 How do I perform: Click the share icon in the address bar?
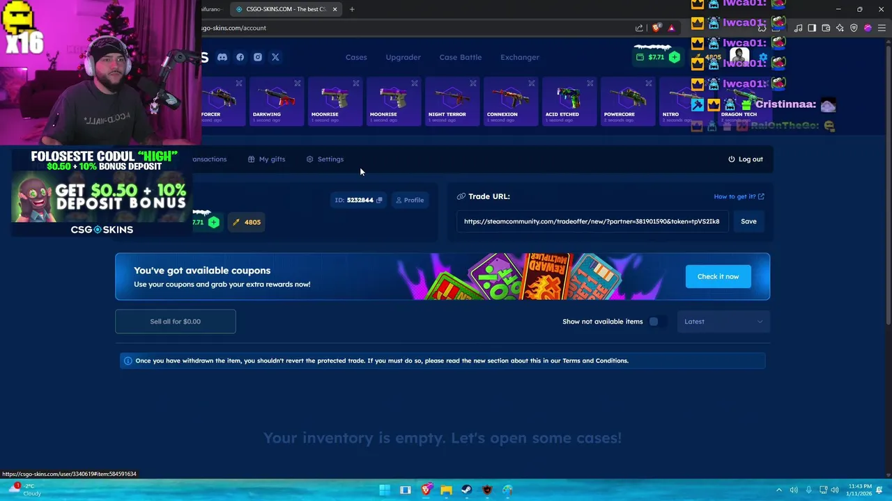pyautogui.click(x=639, y=28)
